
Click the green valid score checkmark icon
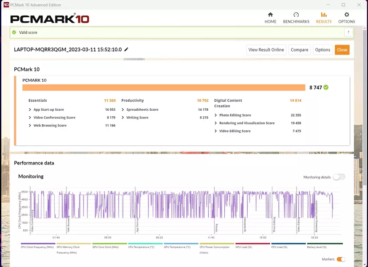14,32
